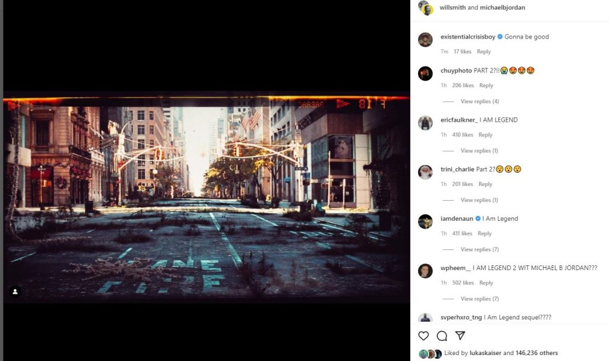Click the 'I Am Legend sequel????' comment text
Screen dimensions: 609x361
(517, 317)
